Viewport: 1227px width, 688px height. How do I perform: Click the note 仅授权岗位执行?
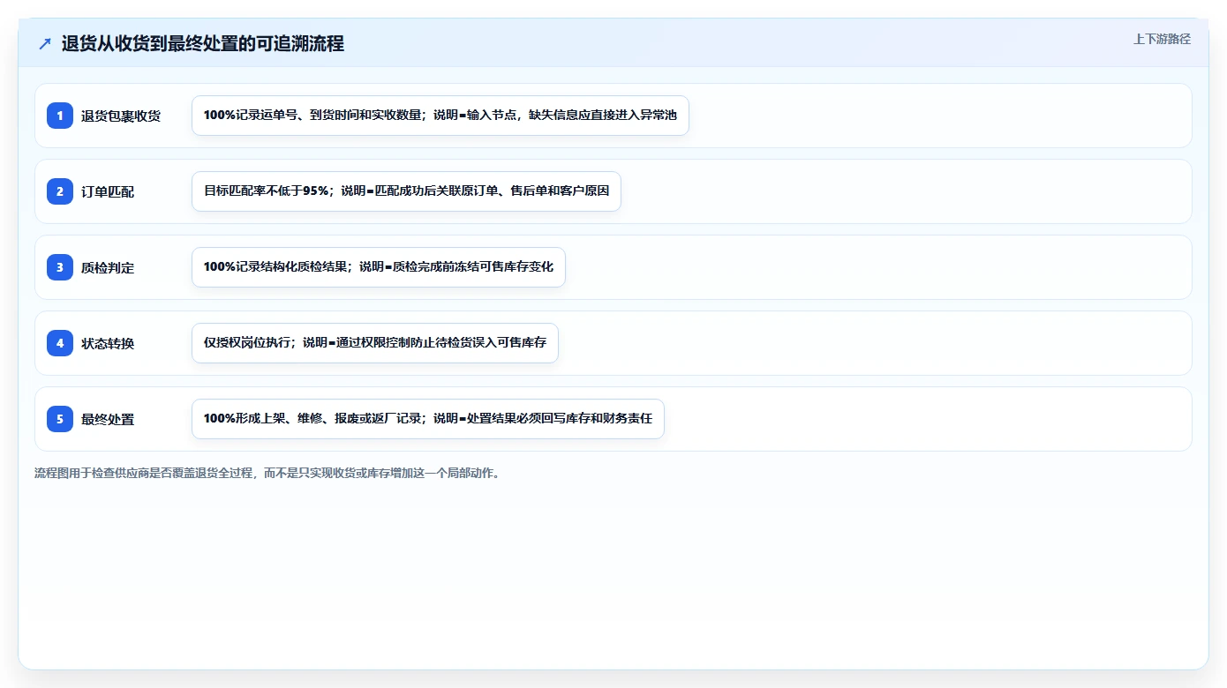pos(375,343)
